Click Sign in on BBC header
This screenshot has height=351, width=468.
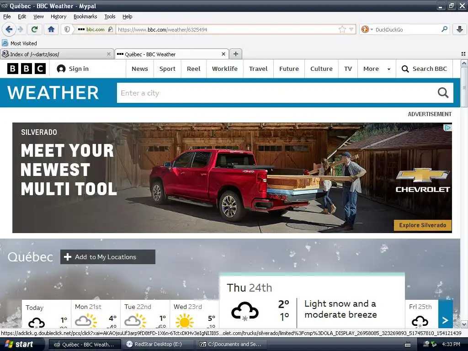click(73, 69)
